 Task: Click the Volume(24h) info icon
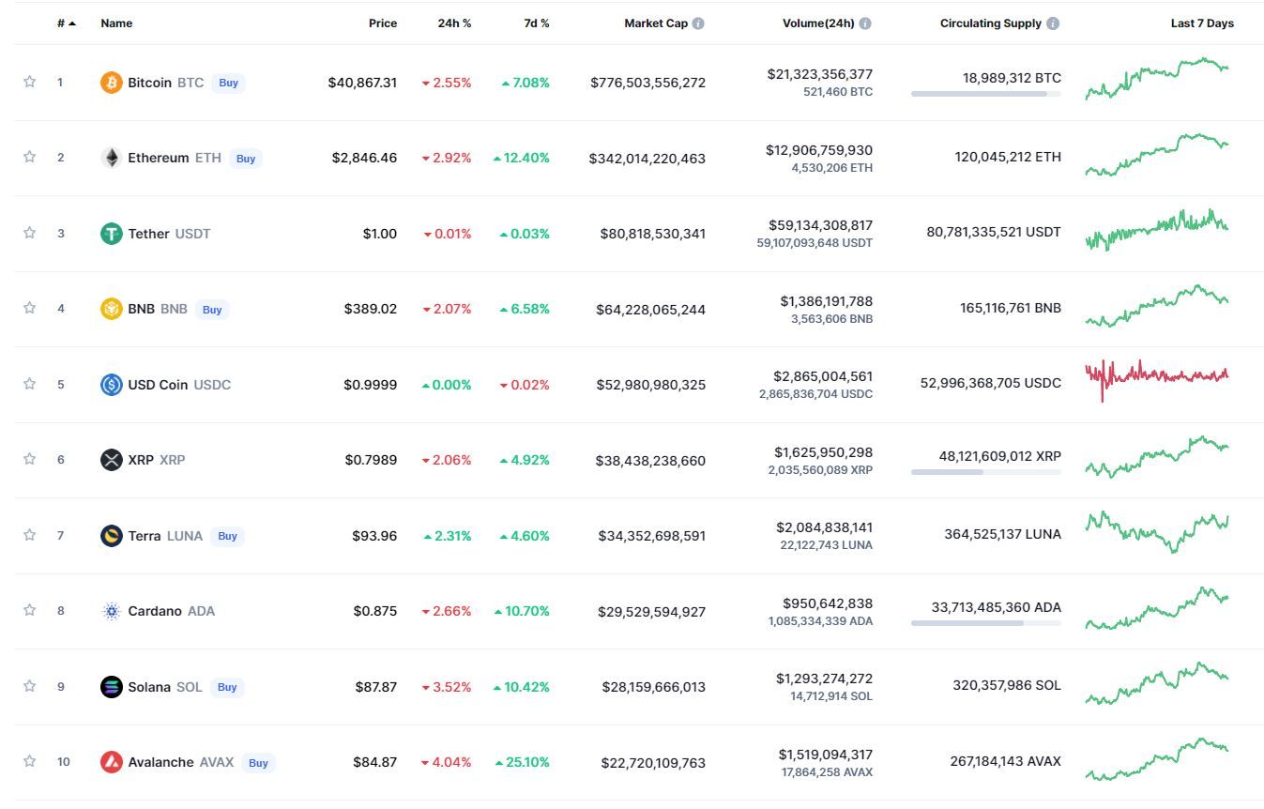pyautogui.click(x=865, y=23)
